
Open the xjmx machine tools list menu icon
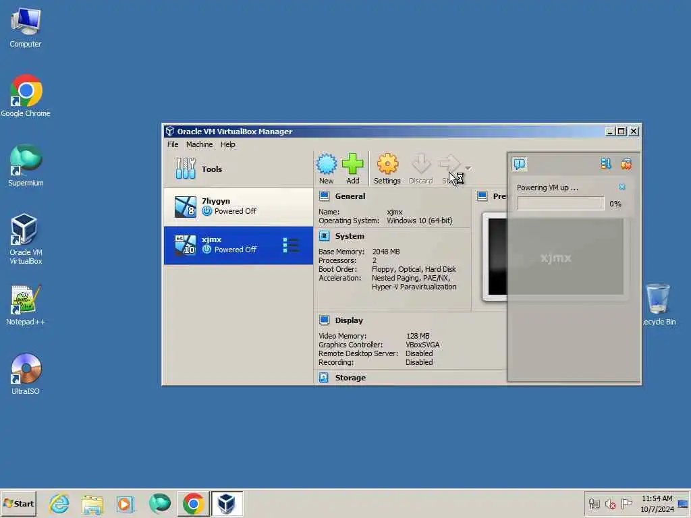(x=291, y=246)
